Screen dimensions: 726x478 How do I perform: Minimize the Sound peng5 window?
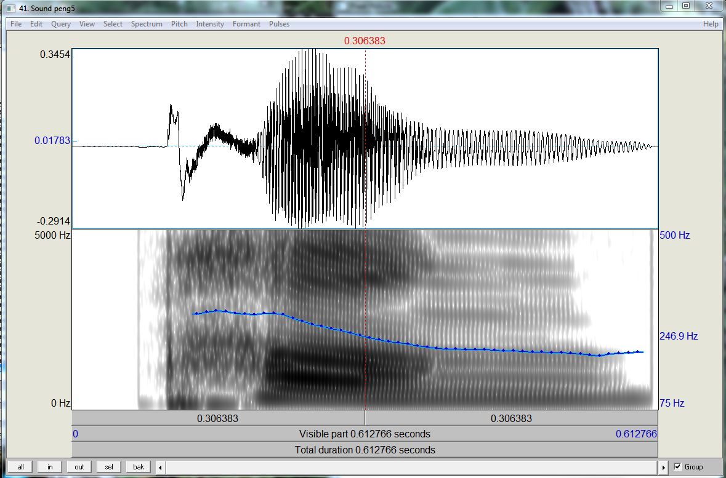pyautogui.click(x=669, y=6)
